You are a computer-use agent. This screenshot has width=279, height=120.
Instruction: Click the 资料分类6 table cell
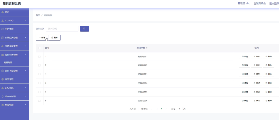point(142,101)
